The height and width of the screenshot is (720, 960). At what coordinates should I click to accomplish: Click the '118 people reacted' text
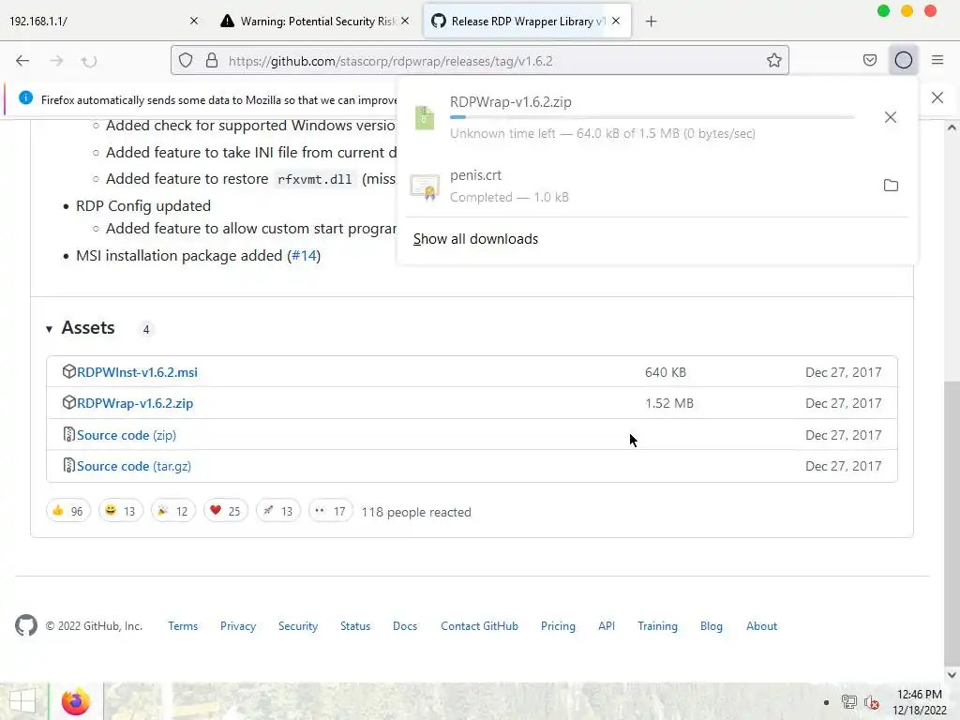pyautogui.click(x=416, y=512)
